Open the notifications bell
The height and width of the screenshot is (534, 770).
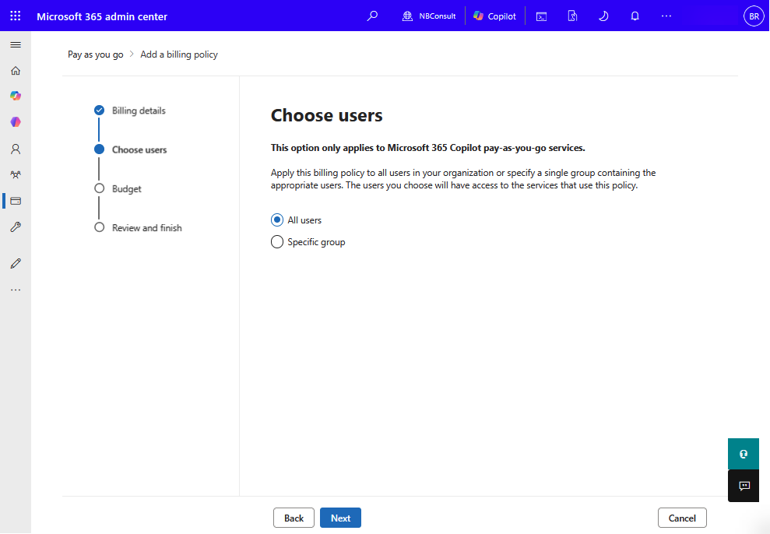[635, 16]
